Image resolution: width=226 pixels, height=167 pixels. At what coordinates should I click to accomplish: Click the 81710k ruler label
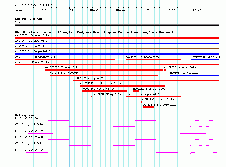172,10
